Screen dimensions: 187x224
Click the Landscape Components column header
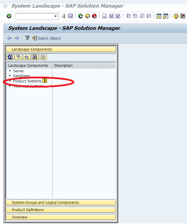click(29, 65)
